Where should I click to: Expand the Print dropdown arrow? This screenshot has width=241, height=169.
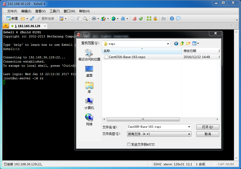[x=98, y=19]
